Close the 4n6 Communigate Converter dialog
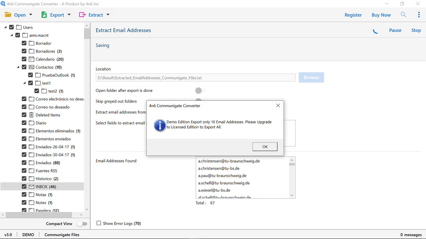Image resolution: width=426 pixels, height=239 pixels. (x=278, y=105)
